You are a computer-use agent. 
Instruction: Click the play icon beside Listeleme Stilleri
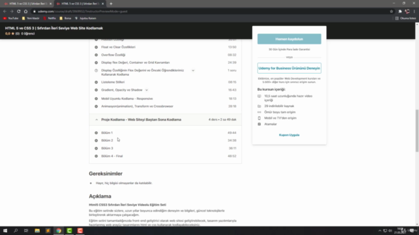[x=96, y=82]
